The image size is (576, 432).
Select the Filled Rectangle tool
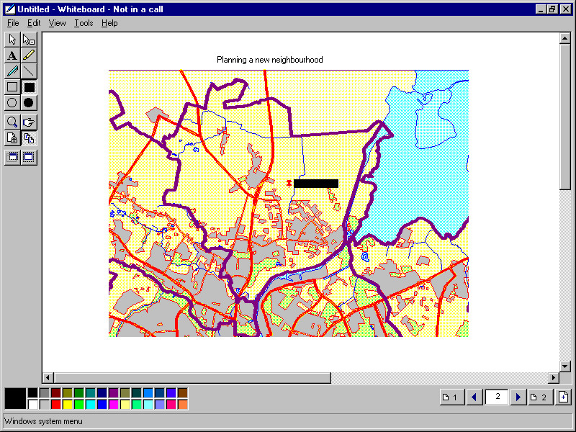(29, 87)
